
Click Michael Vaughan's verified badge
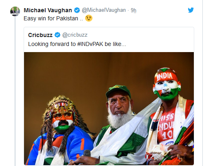(77, 10)
